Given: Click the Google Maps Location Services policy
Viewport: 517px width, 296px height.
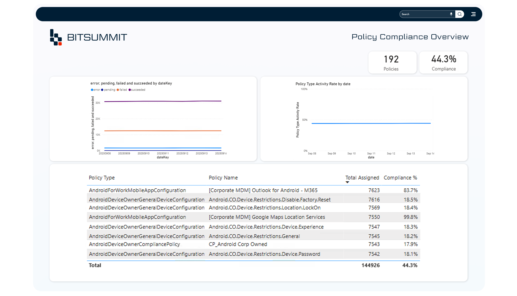Looking at the screenshot, I should (267, 217).
